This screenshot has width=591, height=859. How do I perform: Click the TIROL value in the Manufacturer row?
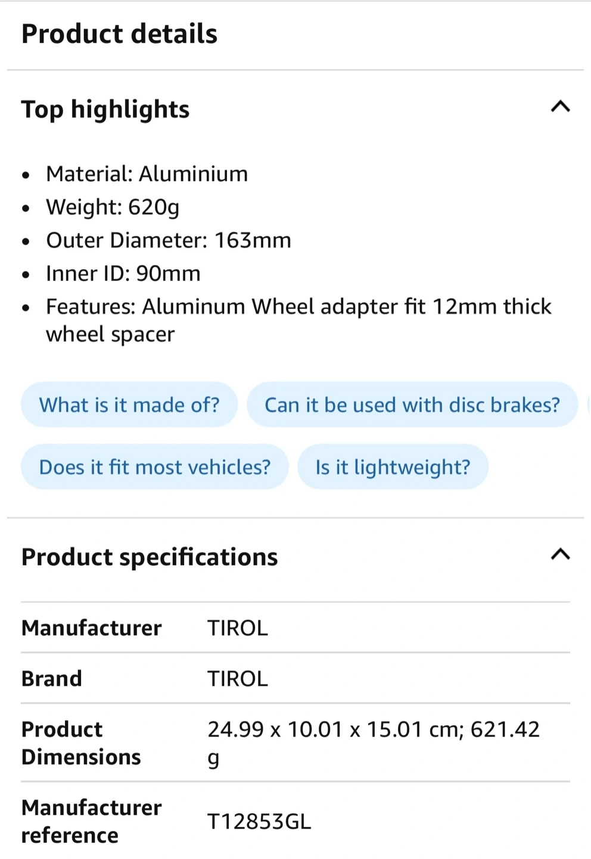[x=238, y=628]
